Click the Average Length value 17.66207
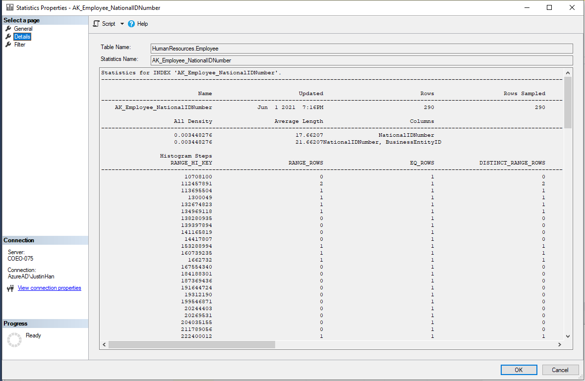 [x=309, y=135]
